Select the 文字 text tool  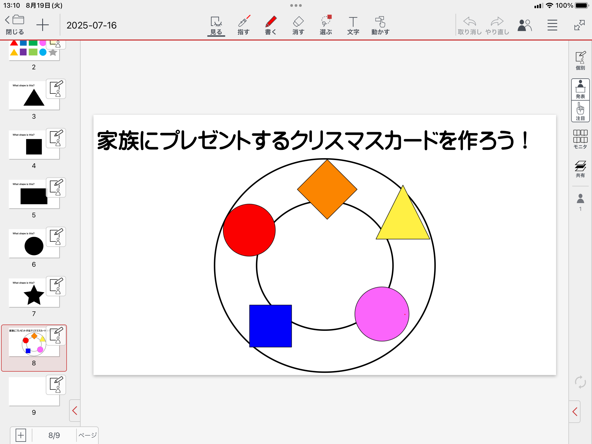[353, 25]
